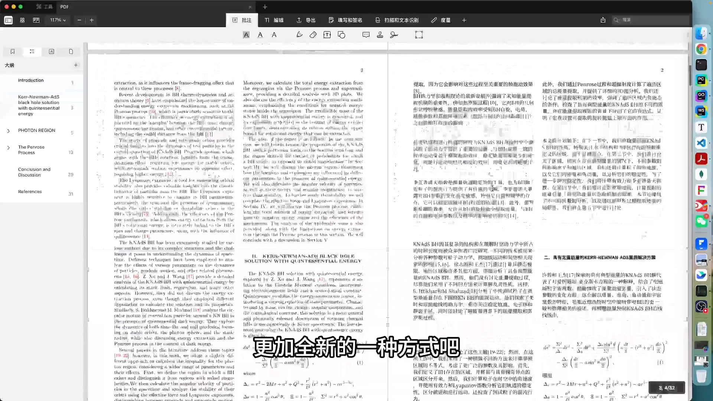Select the highlight text annotation tool
Viewport: 713px width, 401px height.
246,35
